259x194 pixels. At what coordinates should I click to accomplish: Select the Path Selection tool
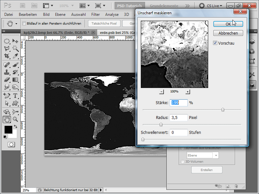click(6, 103)
